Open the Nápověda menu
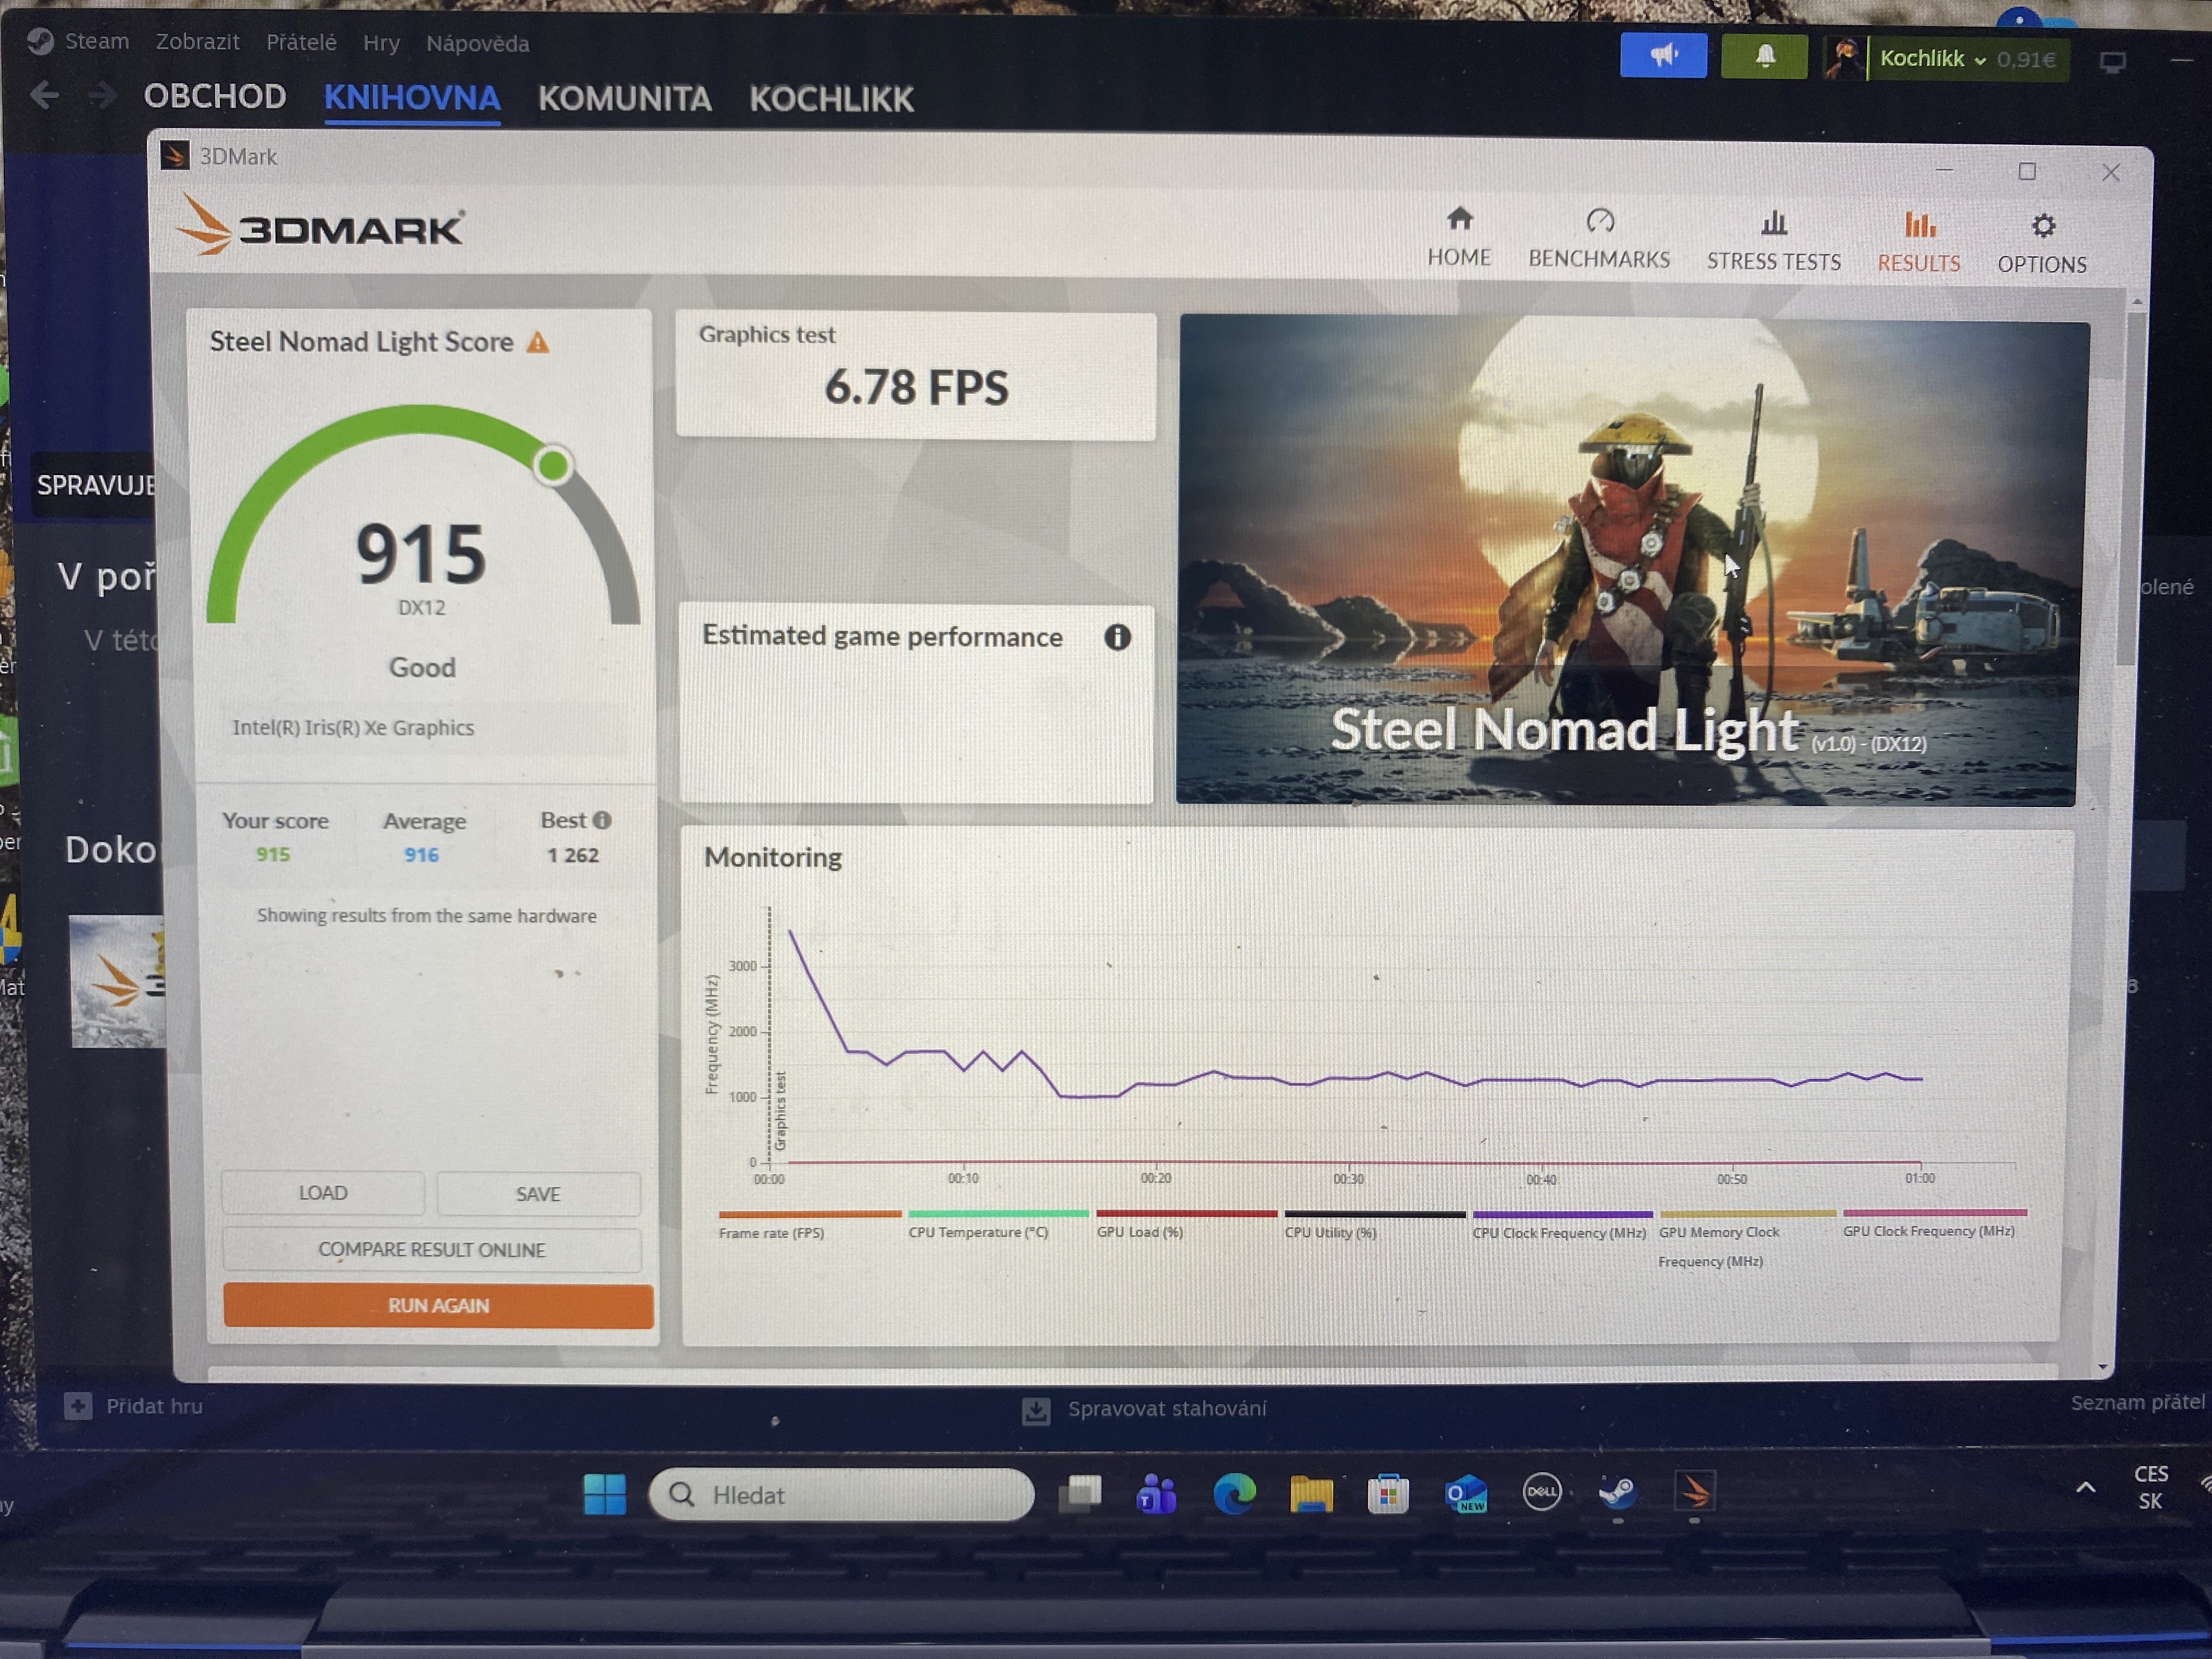2212x1659 pixels. click(x=478, y=44)
